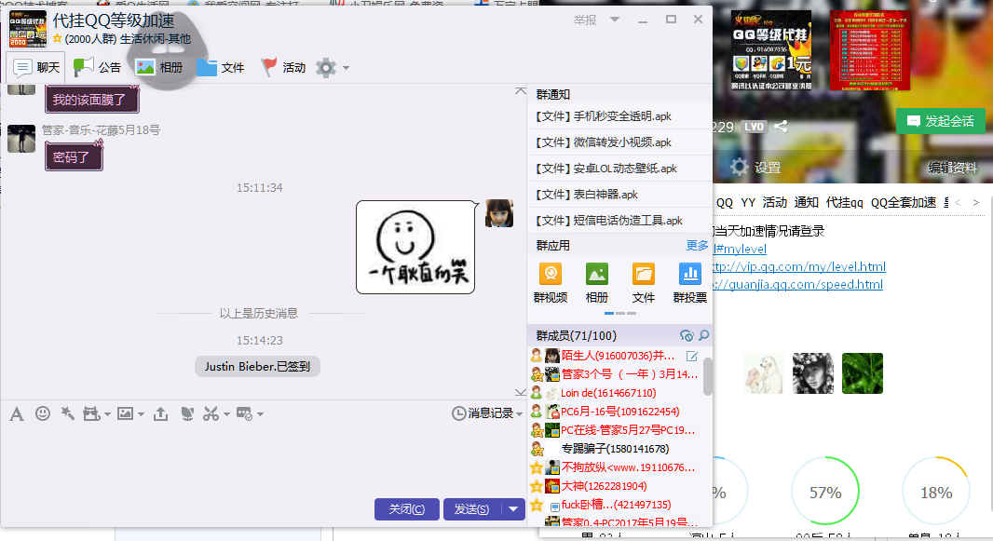This screenshot has height=541, width=993.
Task: Expand the arrow beside the settings gear
Action: coord(346,68)
